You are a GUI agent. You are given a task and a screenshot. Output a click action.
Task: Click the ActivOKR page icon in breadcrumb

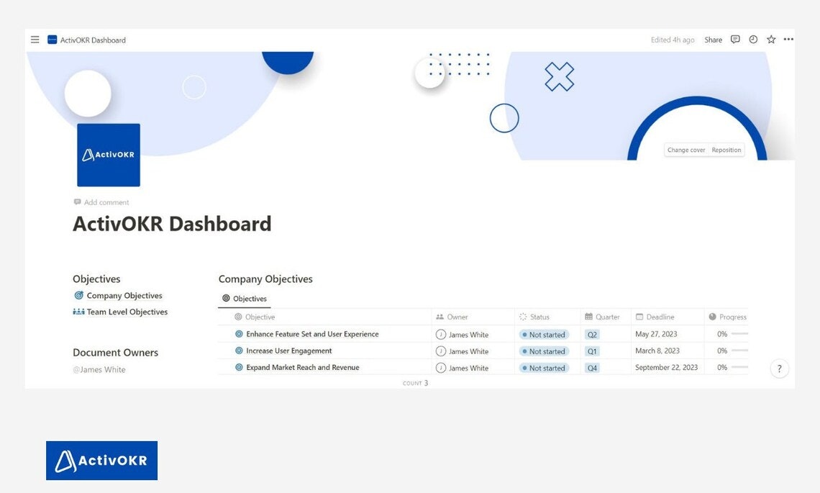coord(52,40)
